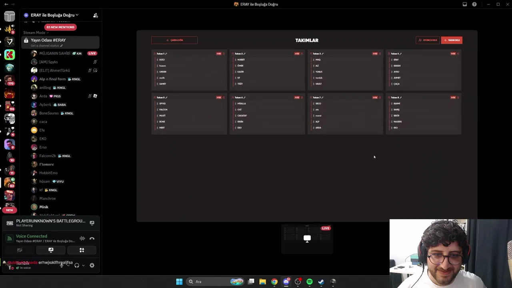
Task: Open the invite members icon beside server name
Action: click(95, 15)
